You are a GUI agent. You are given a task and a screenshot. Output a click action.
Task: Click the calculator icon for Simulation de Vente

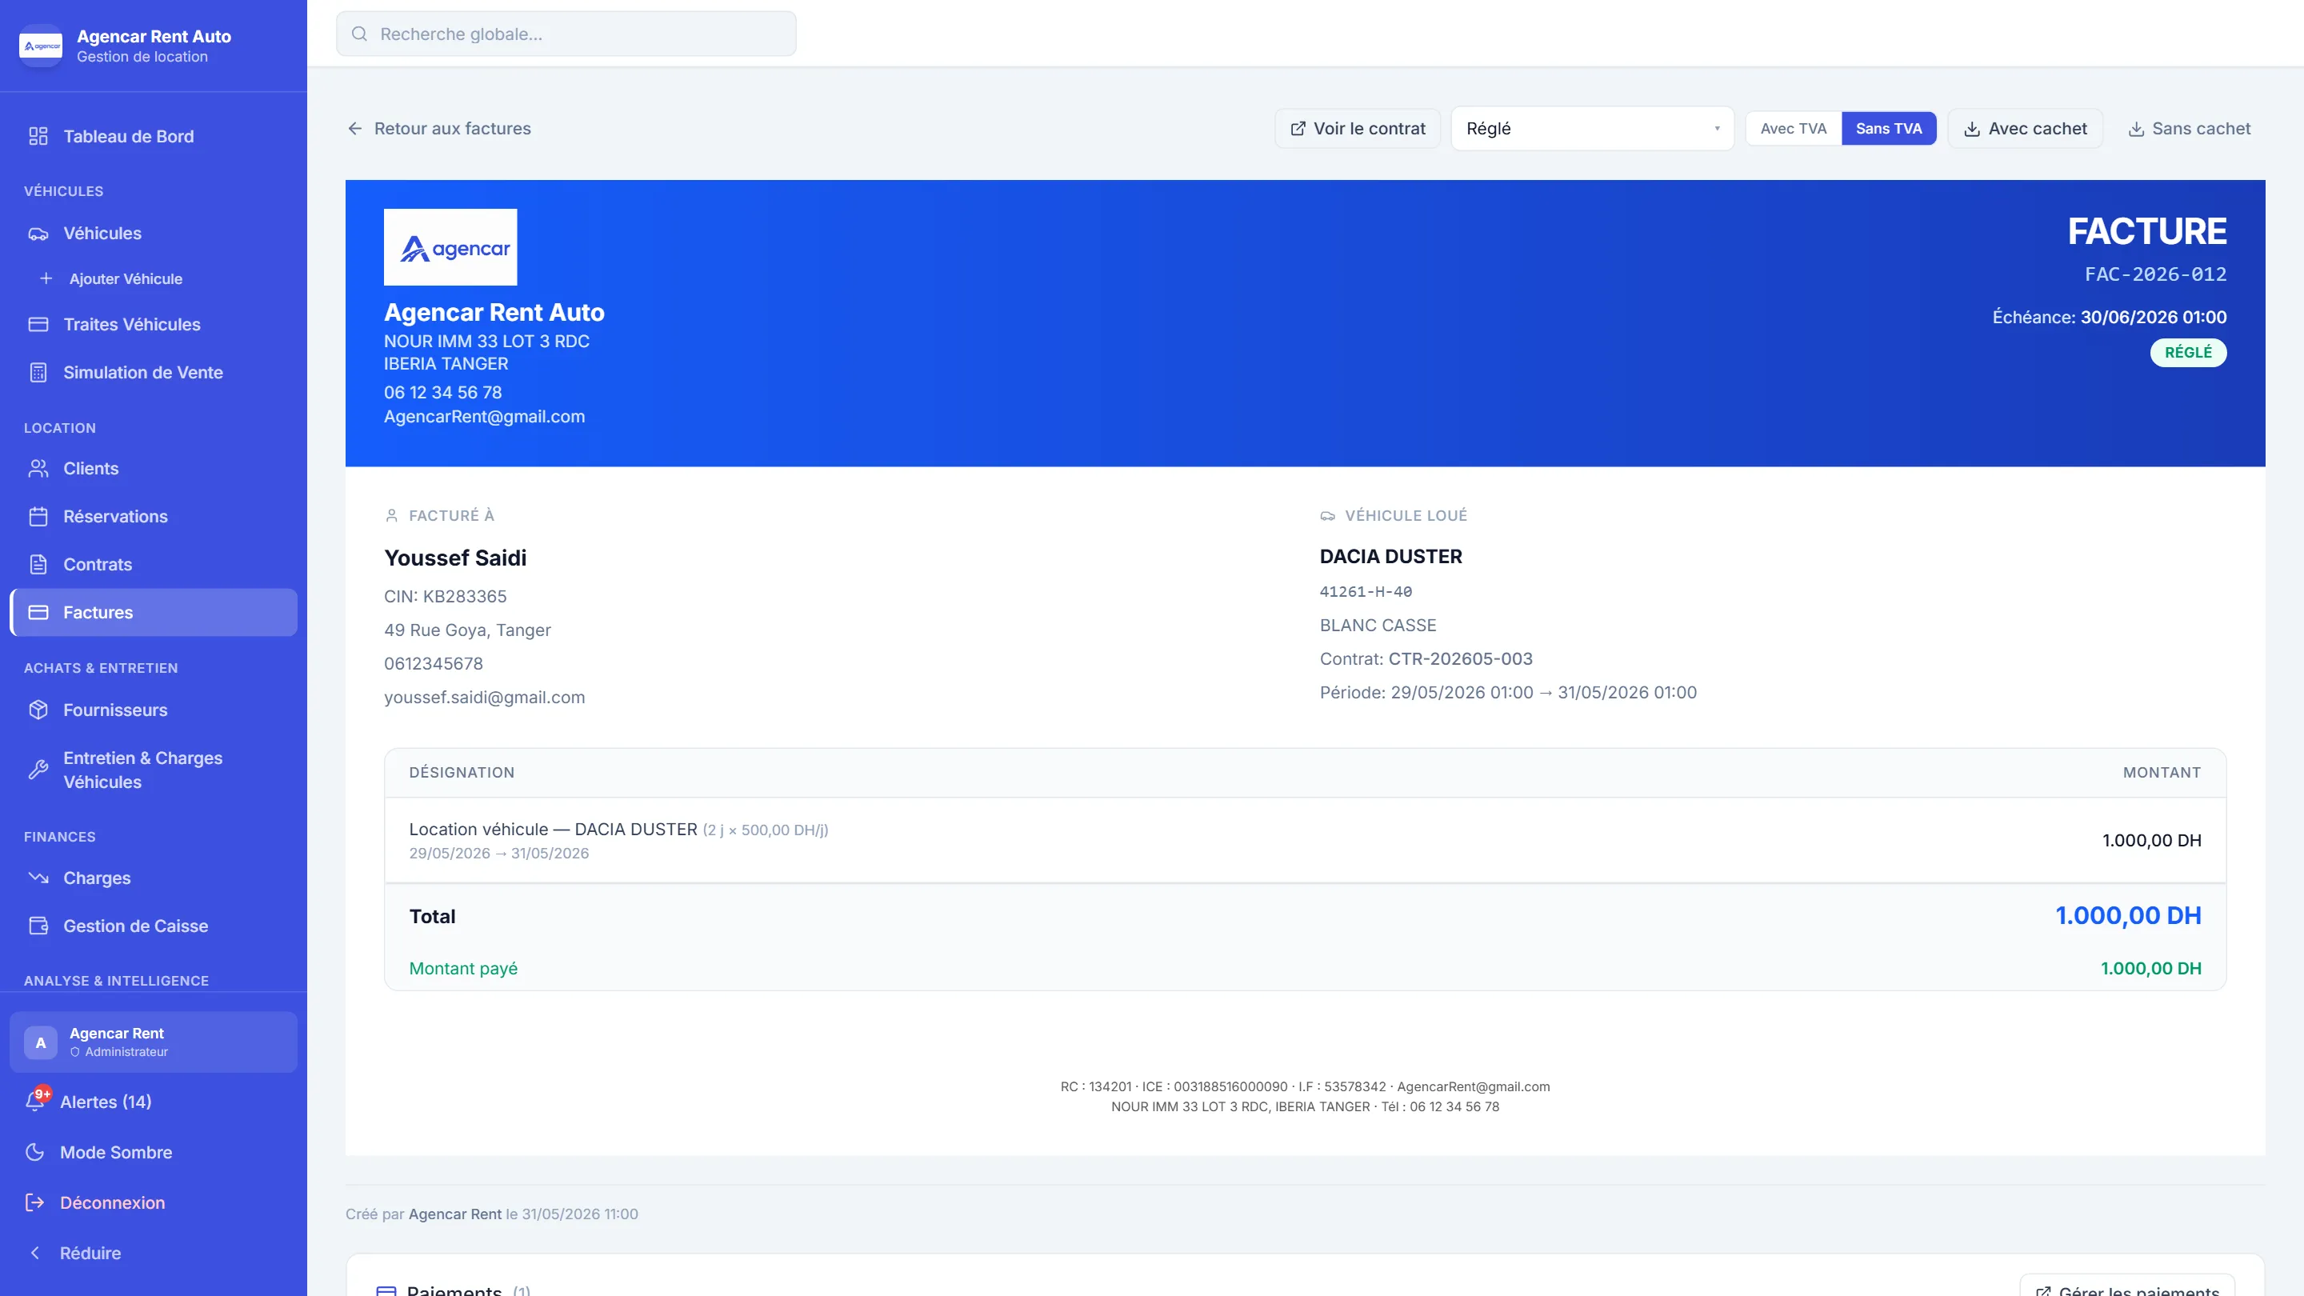coord(38,373)
